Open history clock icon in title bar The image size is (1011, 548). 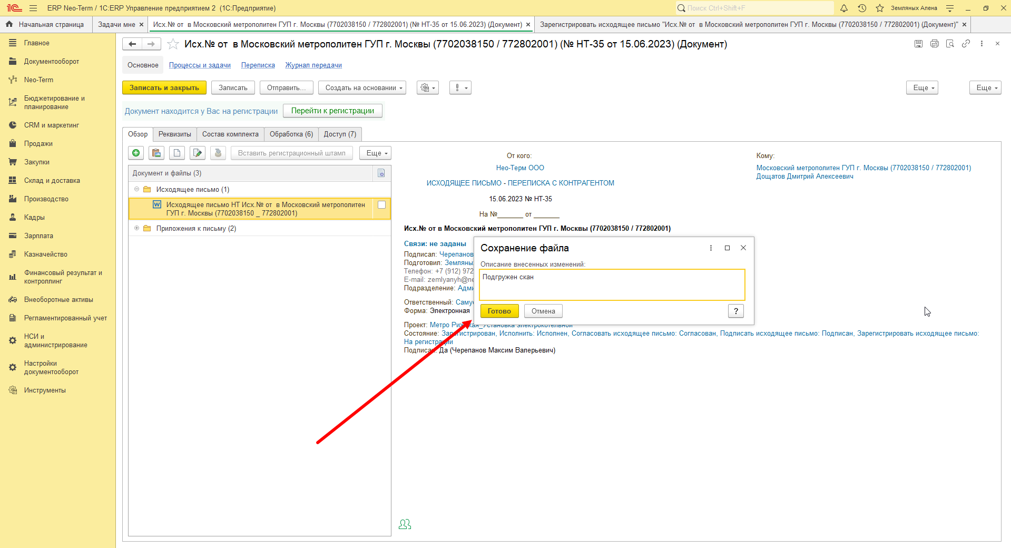click(x=862, y=8)
